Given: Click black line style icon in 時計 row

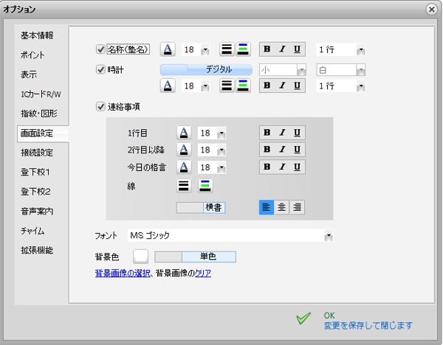Looking at the screenshot, I should point(227,86).
